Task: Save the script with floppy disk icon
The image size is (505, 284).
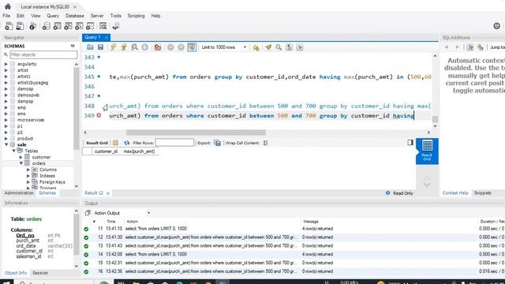Action: click(100, 47)
